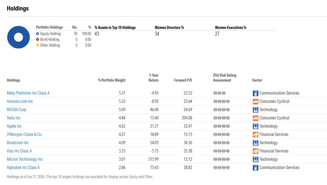Click ESG globe rating icons for Amazon.com Inc
Viewport: 327px width, 185px height.
pyautogui.click(x=221, y=101)
